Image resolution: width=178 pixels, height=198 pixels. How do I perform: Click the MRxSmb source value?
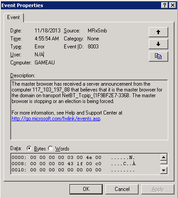click(97, 31)
